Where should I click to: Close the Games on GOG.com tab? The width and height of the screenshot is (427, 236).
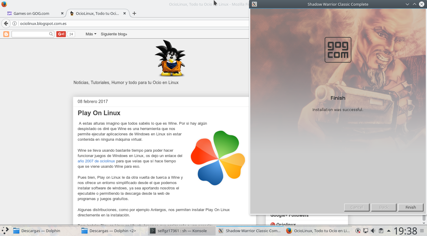(62, 13)
